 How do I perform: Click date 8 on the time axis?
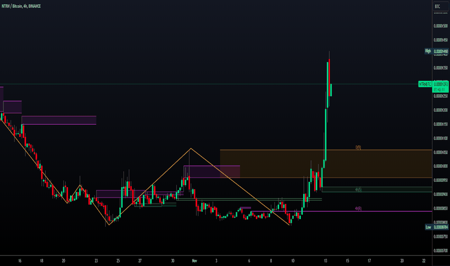pos(271,261)
